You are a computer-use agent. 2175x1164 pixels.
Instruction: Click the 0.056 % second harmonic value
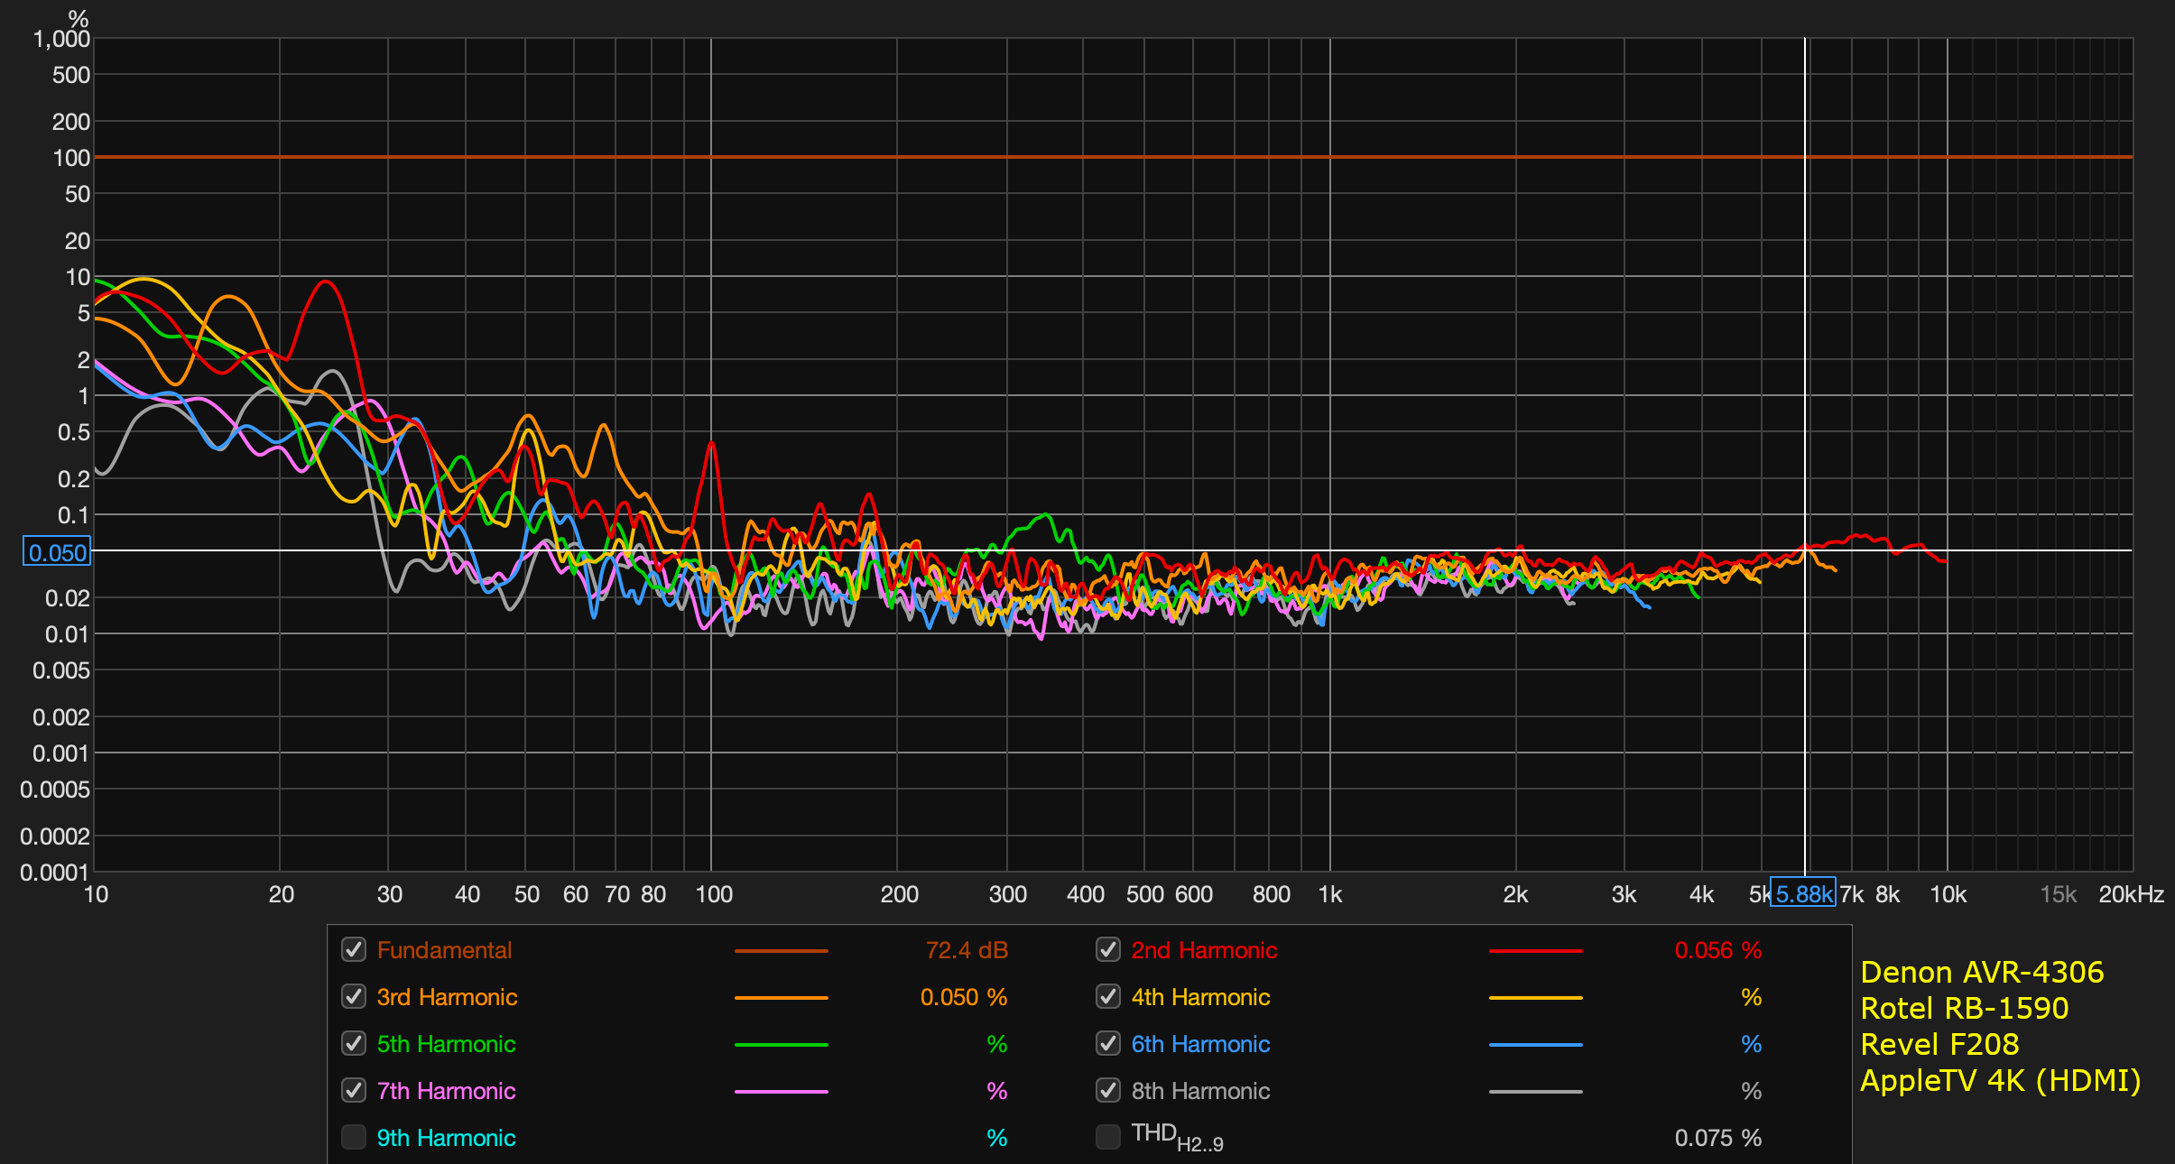pos(1718,950)
